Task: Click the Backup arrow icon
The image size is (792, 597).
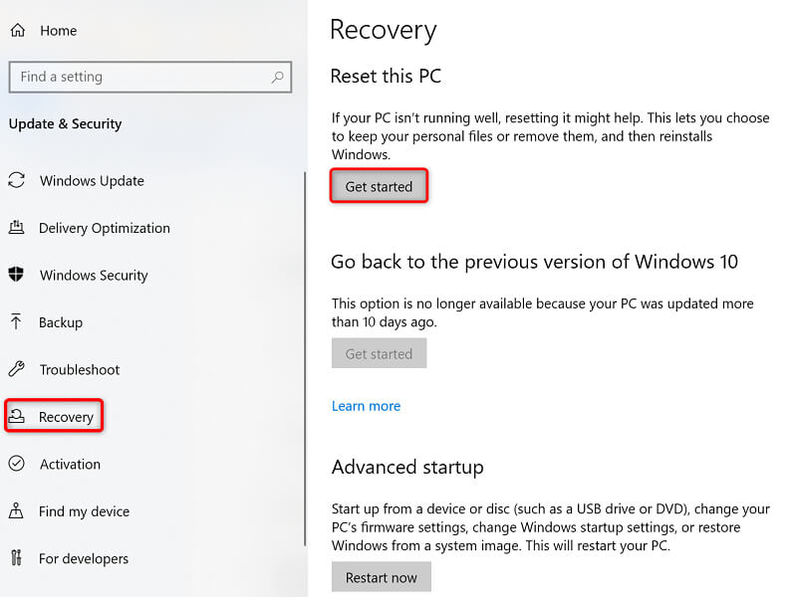Action: point(16,322)
